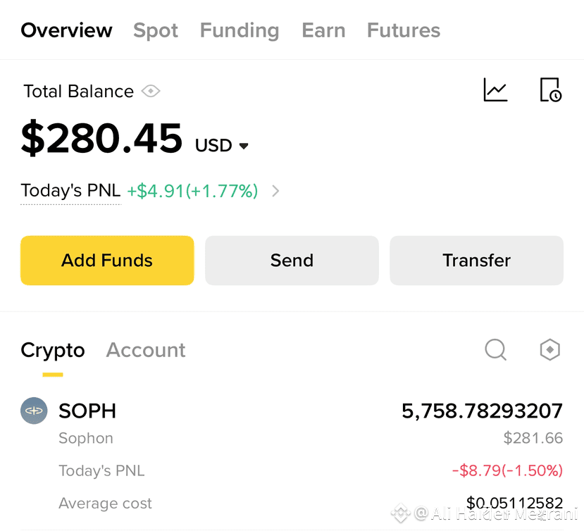Search crypto assets with magnifier icon
The image size is (584, 531).
click(x=496, y=349)
